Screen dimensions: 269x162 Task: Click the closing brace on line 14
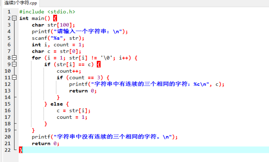coord(58,98)
